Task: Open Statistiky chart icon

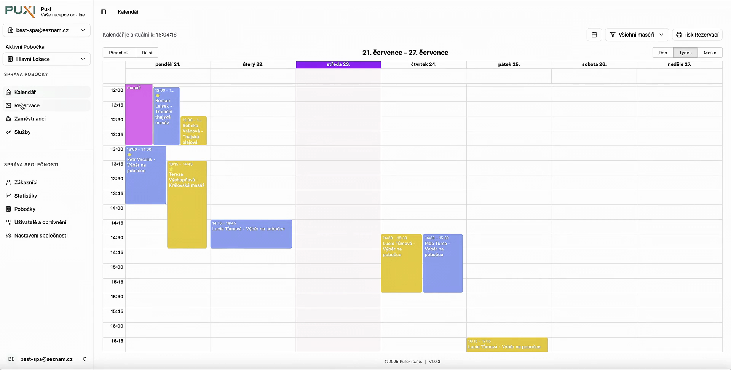Action: tap(8, 196)
